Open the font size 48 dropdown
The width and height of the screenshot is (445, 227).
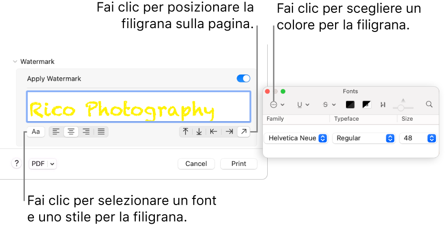click(418, 138)
